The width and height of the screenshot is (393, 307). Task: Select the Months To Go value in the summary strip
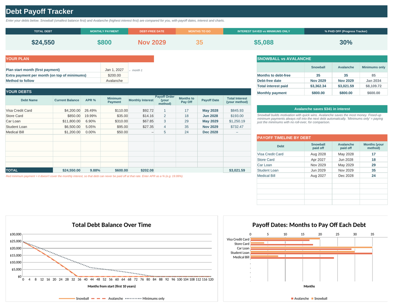[x=199, y=42]
